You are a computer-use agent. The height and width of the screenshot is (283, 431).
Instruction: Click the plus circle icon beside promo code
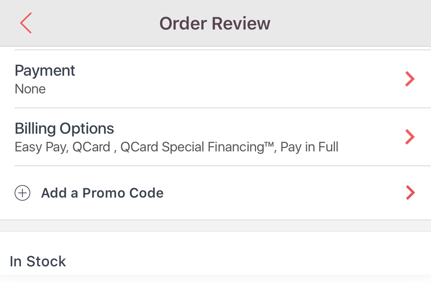[23, 193]
